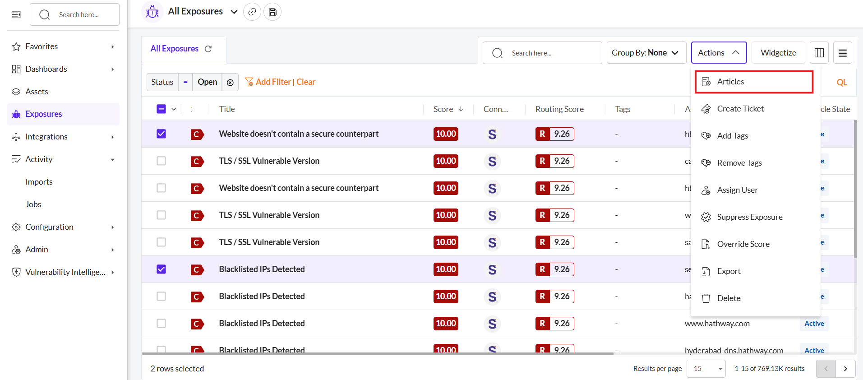Expand the All Exposures title dropdown
The height and width of the screenshot is (380, 863).
tap(234, 12)
